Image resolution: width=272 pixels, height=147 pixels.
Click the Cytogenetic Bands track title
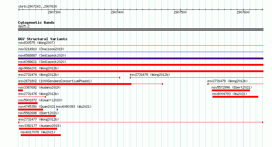36,23
